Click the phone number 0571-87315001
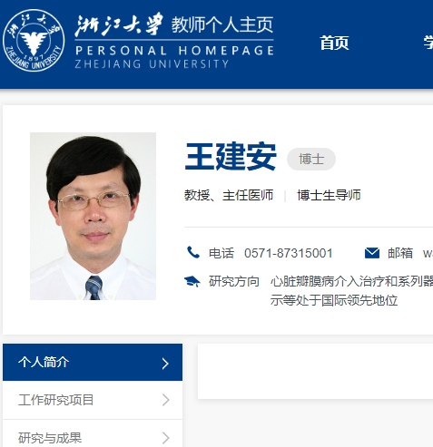This screenshot has width=433, height=447. click(x=289, y=253)
